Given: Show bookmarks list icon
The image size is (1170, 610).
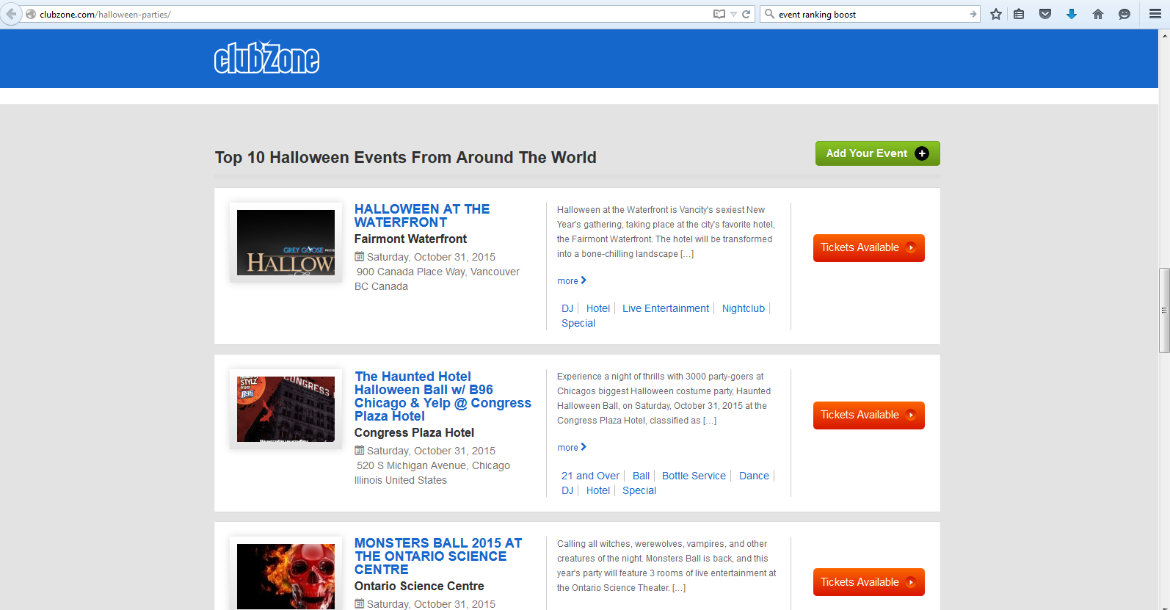Looking at the screenshot, I should [x=1019, y=14].
